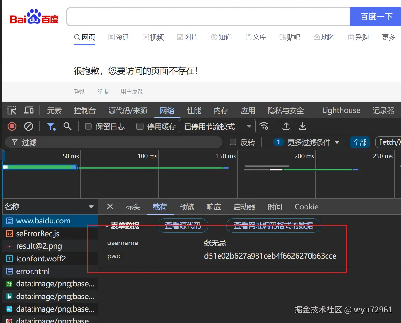Click the 查看源代码 button

tap(183, 226)
